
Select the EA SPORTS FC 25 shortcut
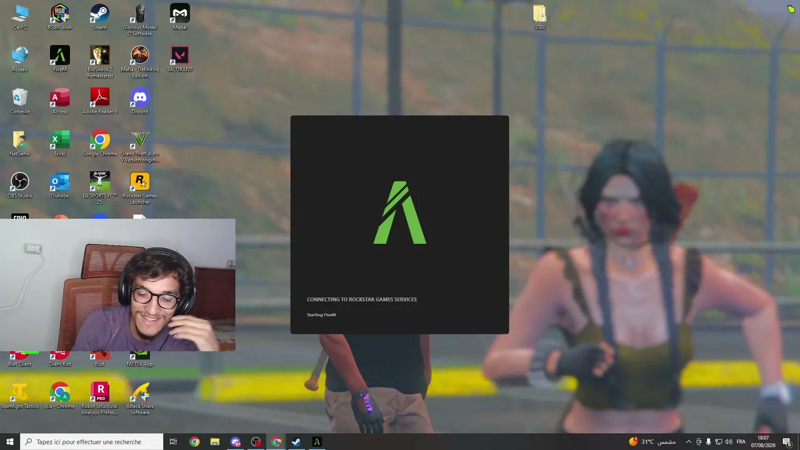click(100, 189)
